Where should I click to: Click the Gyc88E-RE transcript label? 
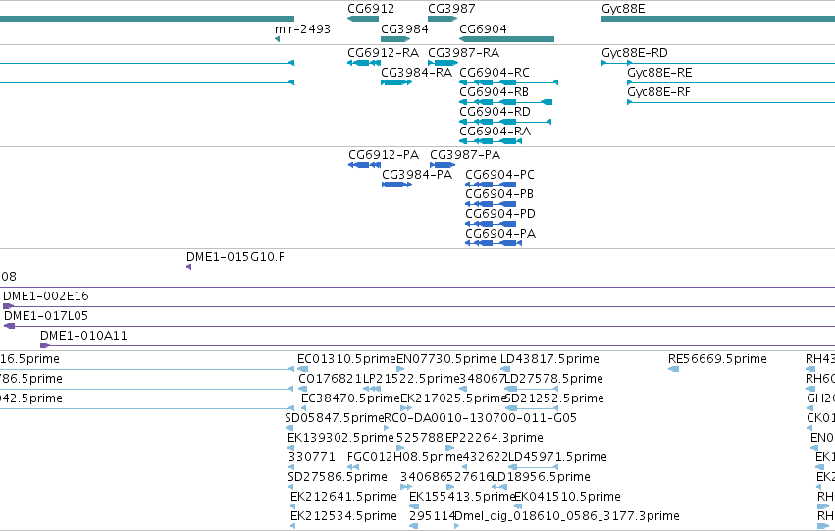click(x=659, y=73)
